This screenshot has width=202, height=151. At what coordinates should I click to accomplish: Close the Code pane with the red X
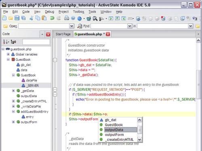(x=48, y=34)
